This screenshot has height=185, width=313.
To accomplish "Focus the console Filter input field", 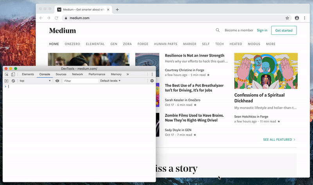I will [x=81, y=81].
